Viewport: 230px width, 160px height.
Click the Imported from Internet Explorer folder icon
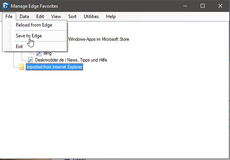pyautogui.click(x=22, y=67)
